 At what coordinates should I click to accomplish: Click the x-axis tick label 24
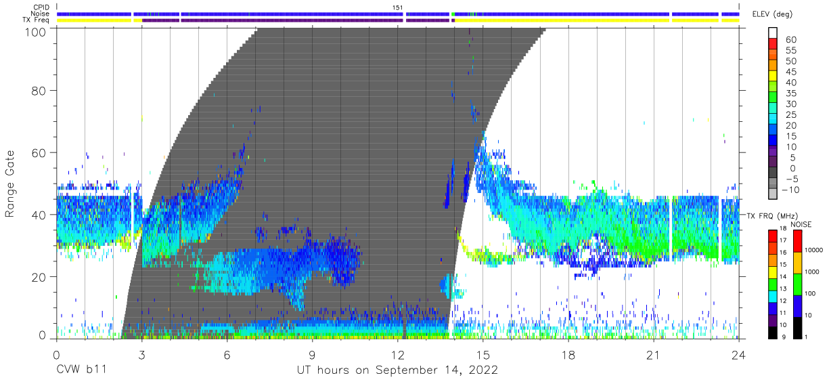(x=739, y=355)
